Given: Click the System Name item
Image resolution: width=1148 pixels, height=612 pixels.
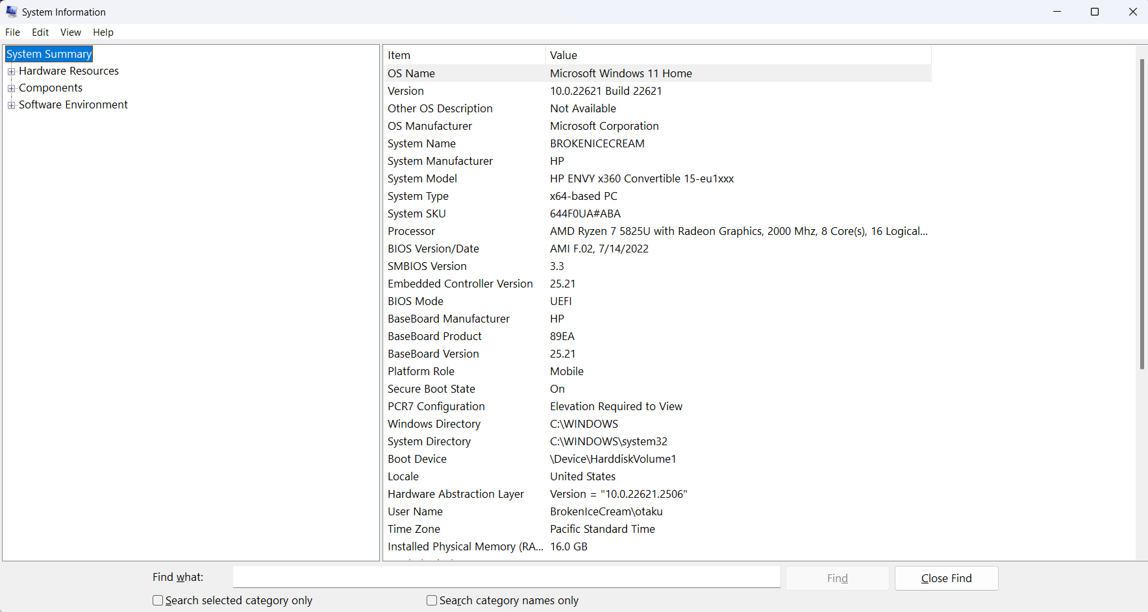Looking at the screenshot, I should (421, 143).
